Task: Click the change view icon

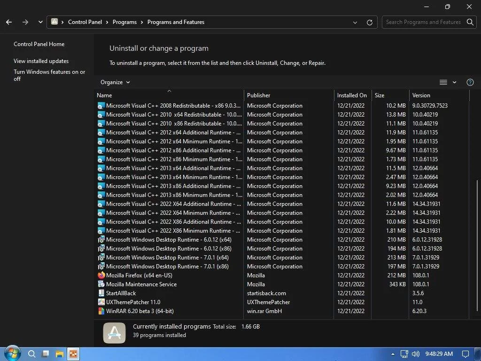Action: click(x=443, y=82)
